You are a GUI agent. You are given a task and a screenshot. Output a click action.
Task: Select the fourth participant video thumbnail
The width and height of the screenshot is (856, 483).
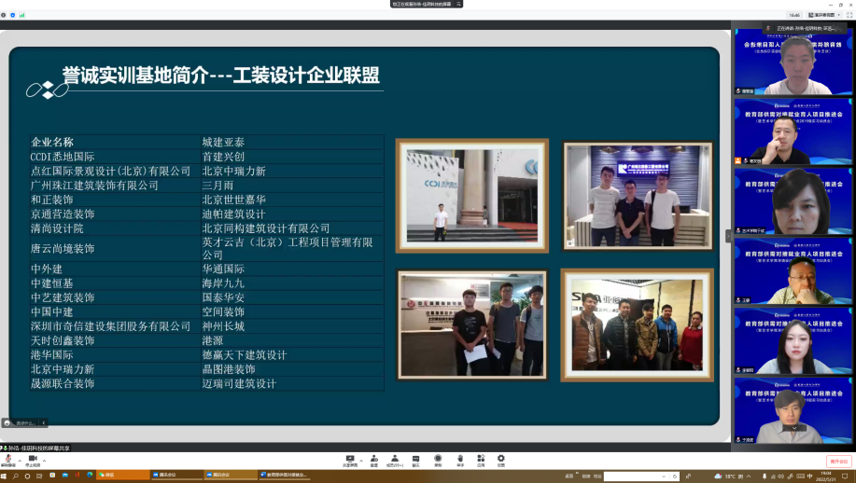[x=793, y=271]
